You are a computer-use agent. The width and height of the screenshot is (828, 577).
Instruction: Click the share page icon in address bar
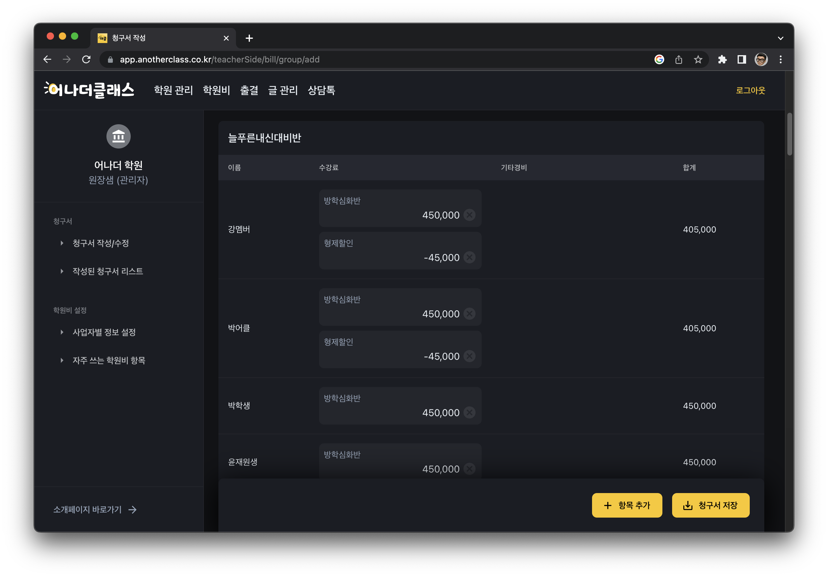coord(679,59)
